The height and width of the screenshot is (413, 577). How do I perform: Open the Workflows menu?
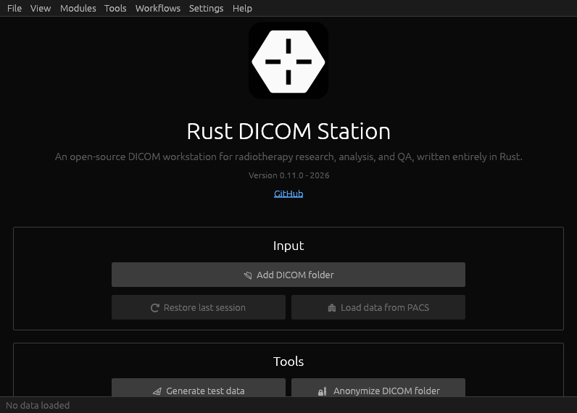[158, 8]
